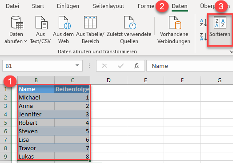Select row 2 header
Image resolution: width=233 pixels, height=163 pixels.
tap(5, 98)
